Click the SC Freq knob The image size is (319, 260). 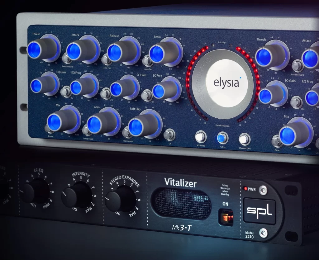159,91
